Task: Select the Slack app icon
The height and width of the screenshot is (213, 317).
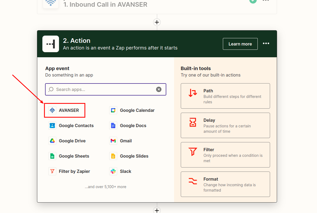Action: click(113, 171)
